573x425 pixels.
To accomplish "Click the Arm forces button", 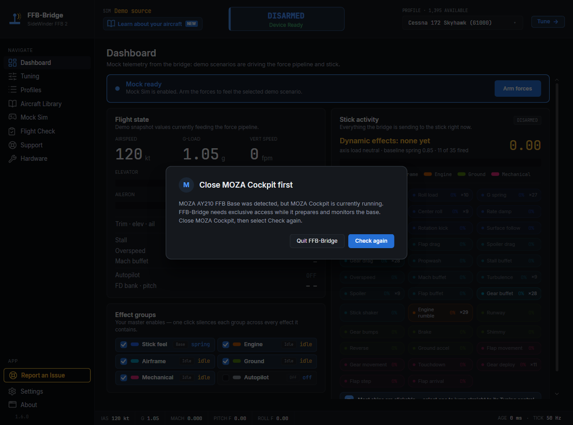I will 517,89.
